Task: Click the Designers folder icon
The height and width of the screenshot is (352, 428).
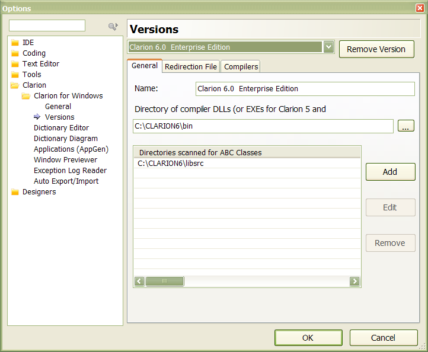Action: tap(15, 192)
